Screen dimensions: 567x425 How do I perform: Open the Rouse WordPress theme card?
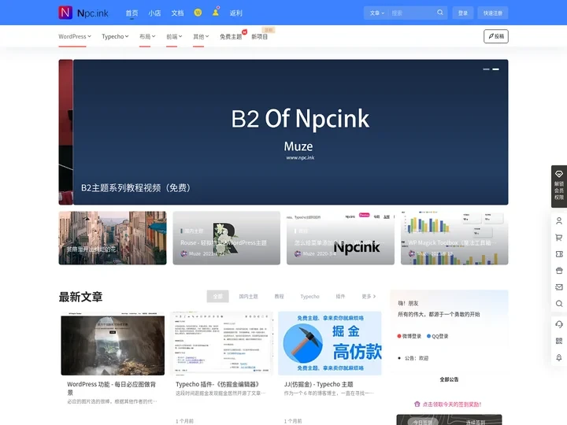tap(226, 238)
